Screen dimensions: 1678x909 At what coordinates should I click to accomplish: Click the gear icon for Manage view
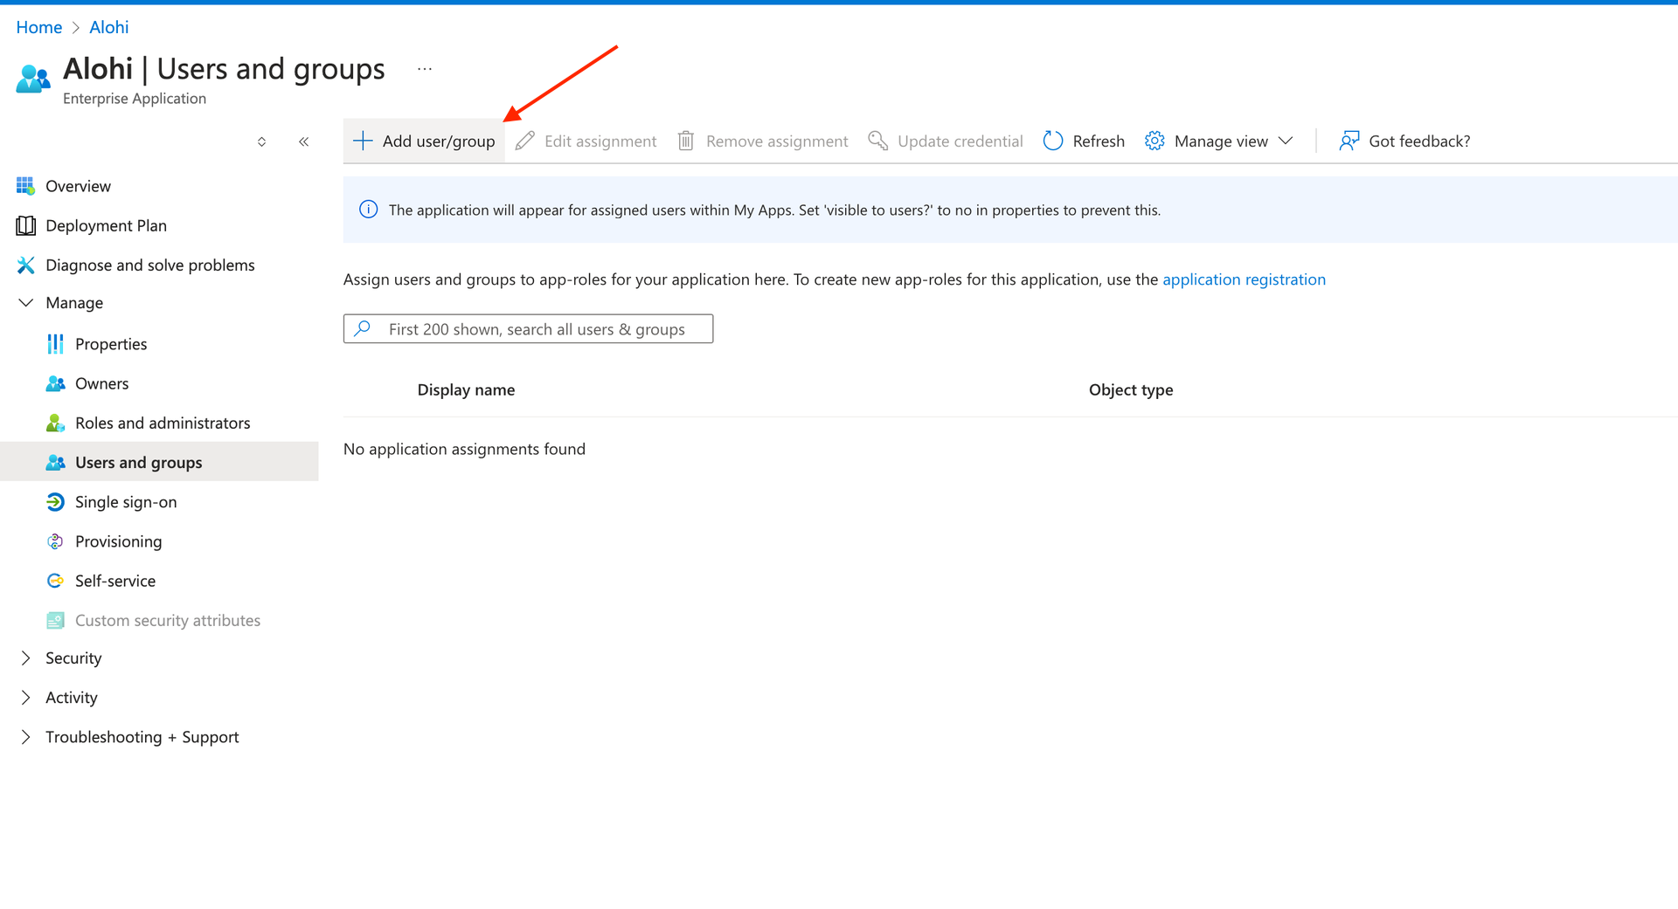(1154, 141)
